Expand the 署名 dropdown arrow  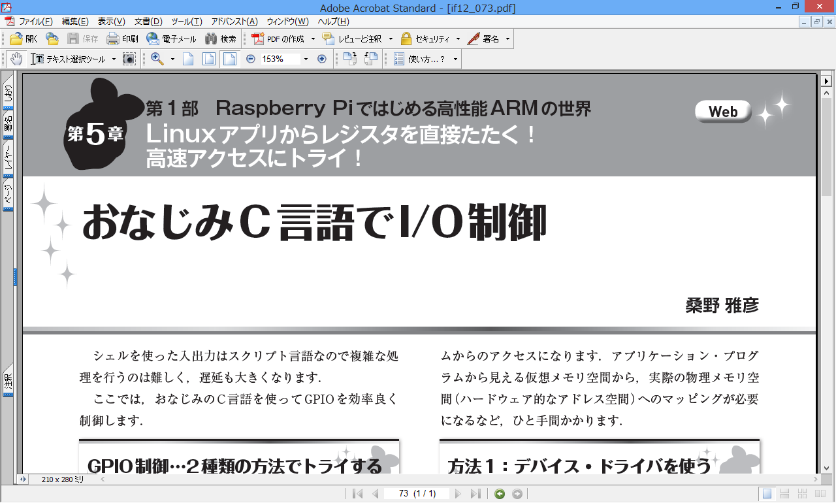[507, 39]
